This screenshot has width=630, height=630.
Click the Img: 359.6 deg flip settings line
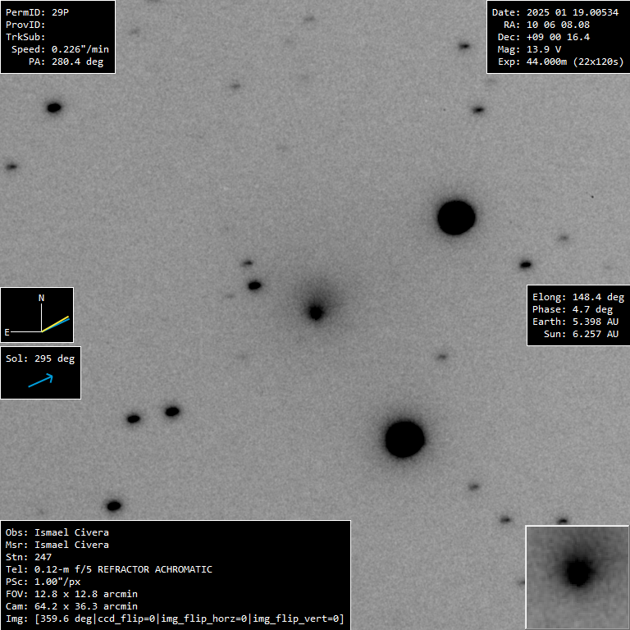(175, 619)
